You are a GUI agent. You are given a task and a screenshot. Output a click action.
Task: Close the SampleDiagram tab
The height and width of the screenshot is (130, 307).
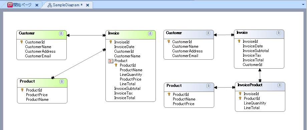(x=88, y=5)
